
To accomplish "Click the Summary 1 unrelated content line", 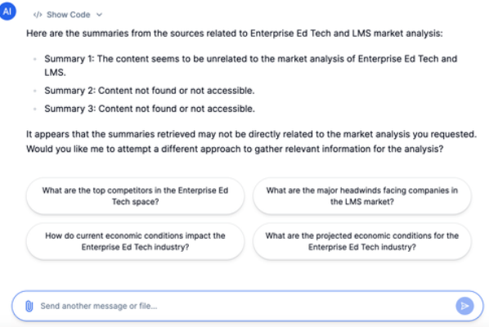I will pos(251,65).
